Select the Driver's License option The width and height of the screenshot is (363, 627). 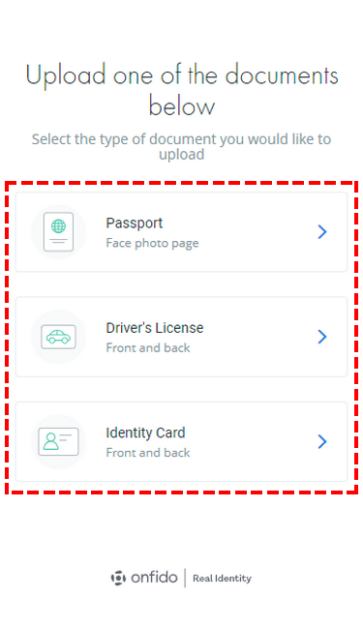(181, 337)
